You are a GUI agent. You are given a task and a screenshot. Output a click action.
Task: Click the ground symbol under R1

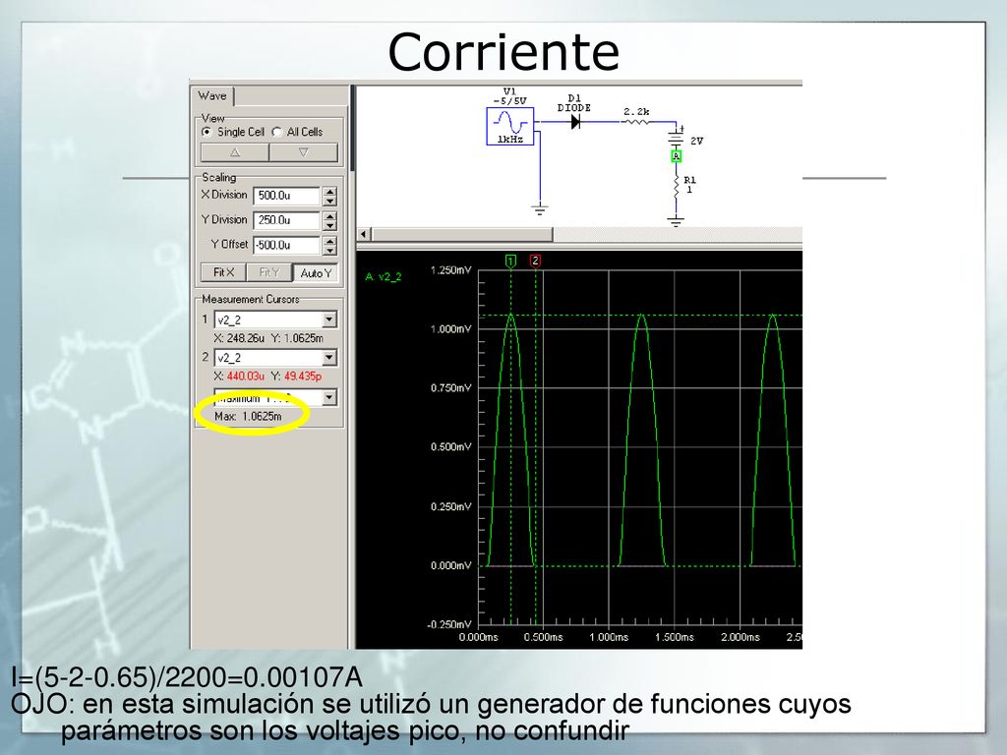point(676,221)
